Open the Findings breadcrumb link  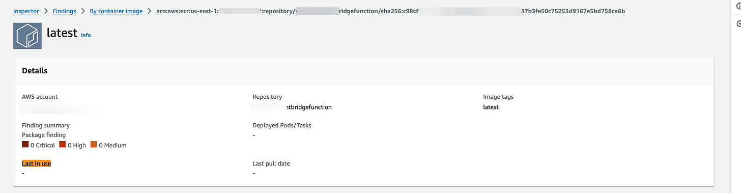point(64,11)
